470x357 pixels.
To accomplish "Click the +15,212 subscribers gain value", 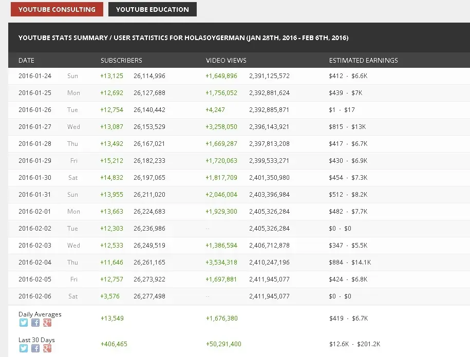I will 111,161.
